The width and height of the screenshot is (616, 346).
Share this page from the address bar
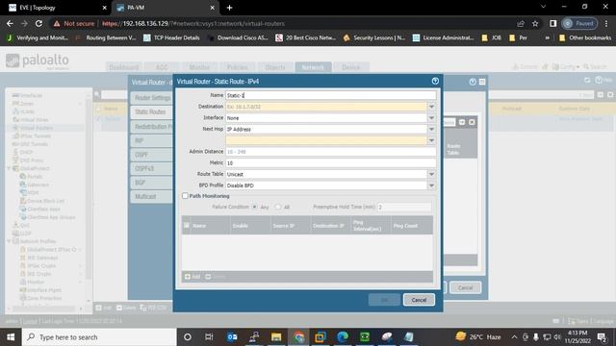[x=521, y=23]
